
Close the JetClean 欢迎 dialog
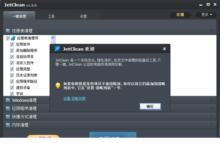pyautogui.click(x=164, y=49)
